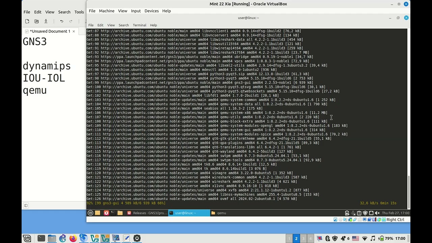Viewport: 432px width, 243px height.
Task: Click host notification bell icon
Action: (x=343, y=239)
